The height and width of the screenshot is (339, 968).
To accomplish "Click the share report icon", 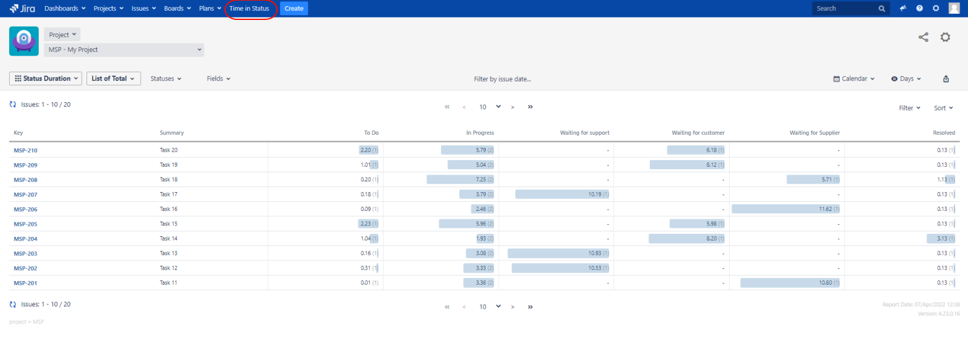I will (x=923, y=37).
